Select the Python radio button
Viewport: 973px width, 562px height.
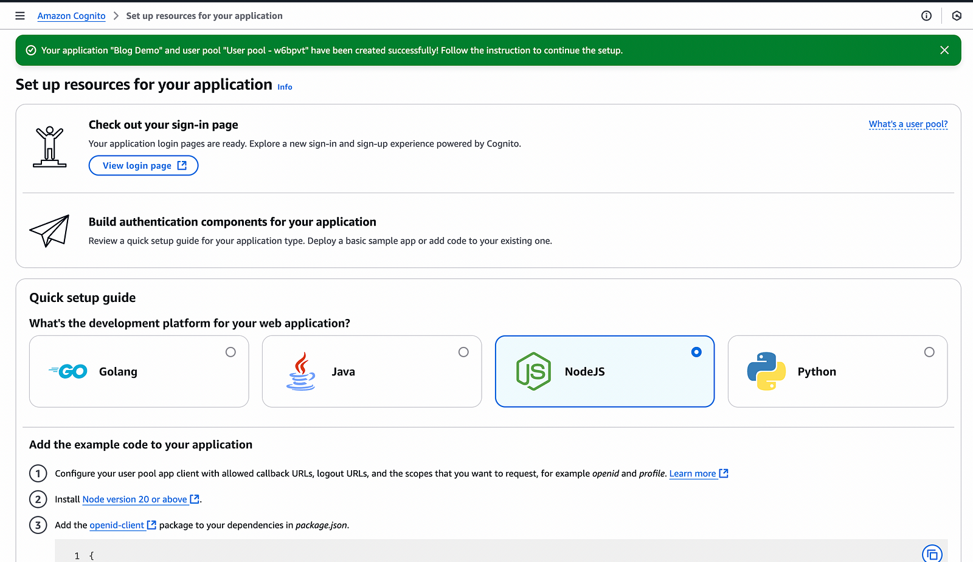(929, 352)
